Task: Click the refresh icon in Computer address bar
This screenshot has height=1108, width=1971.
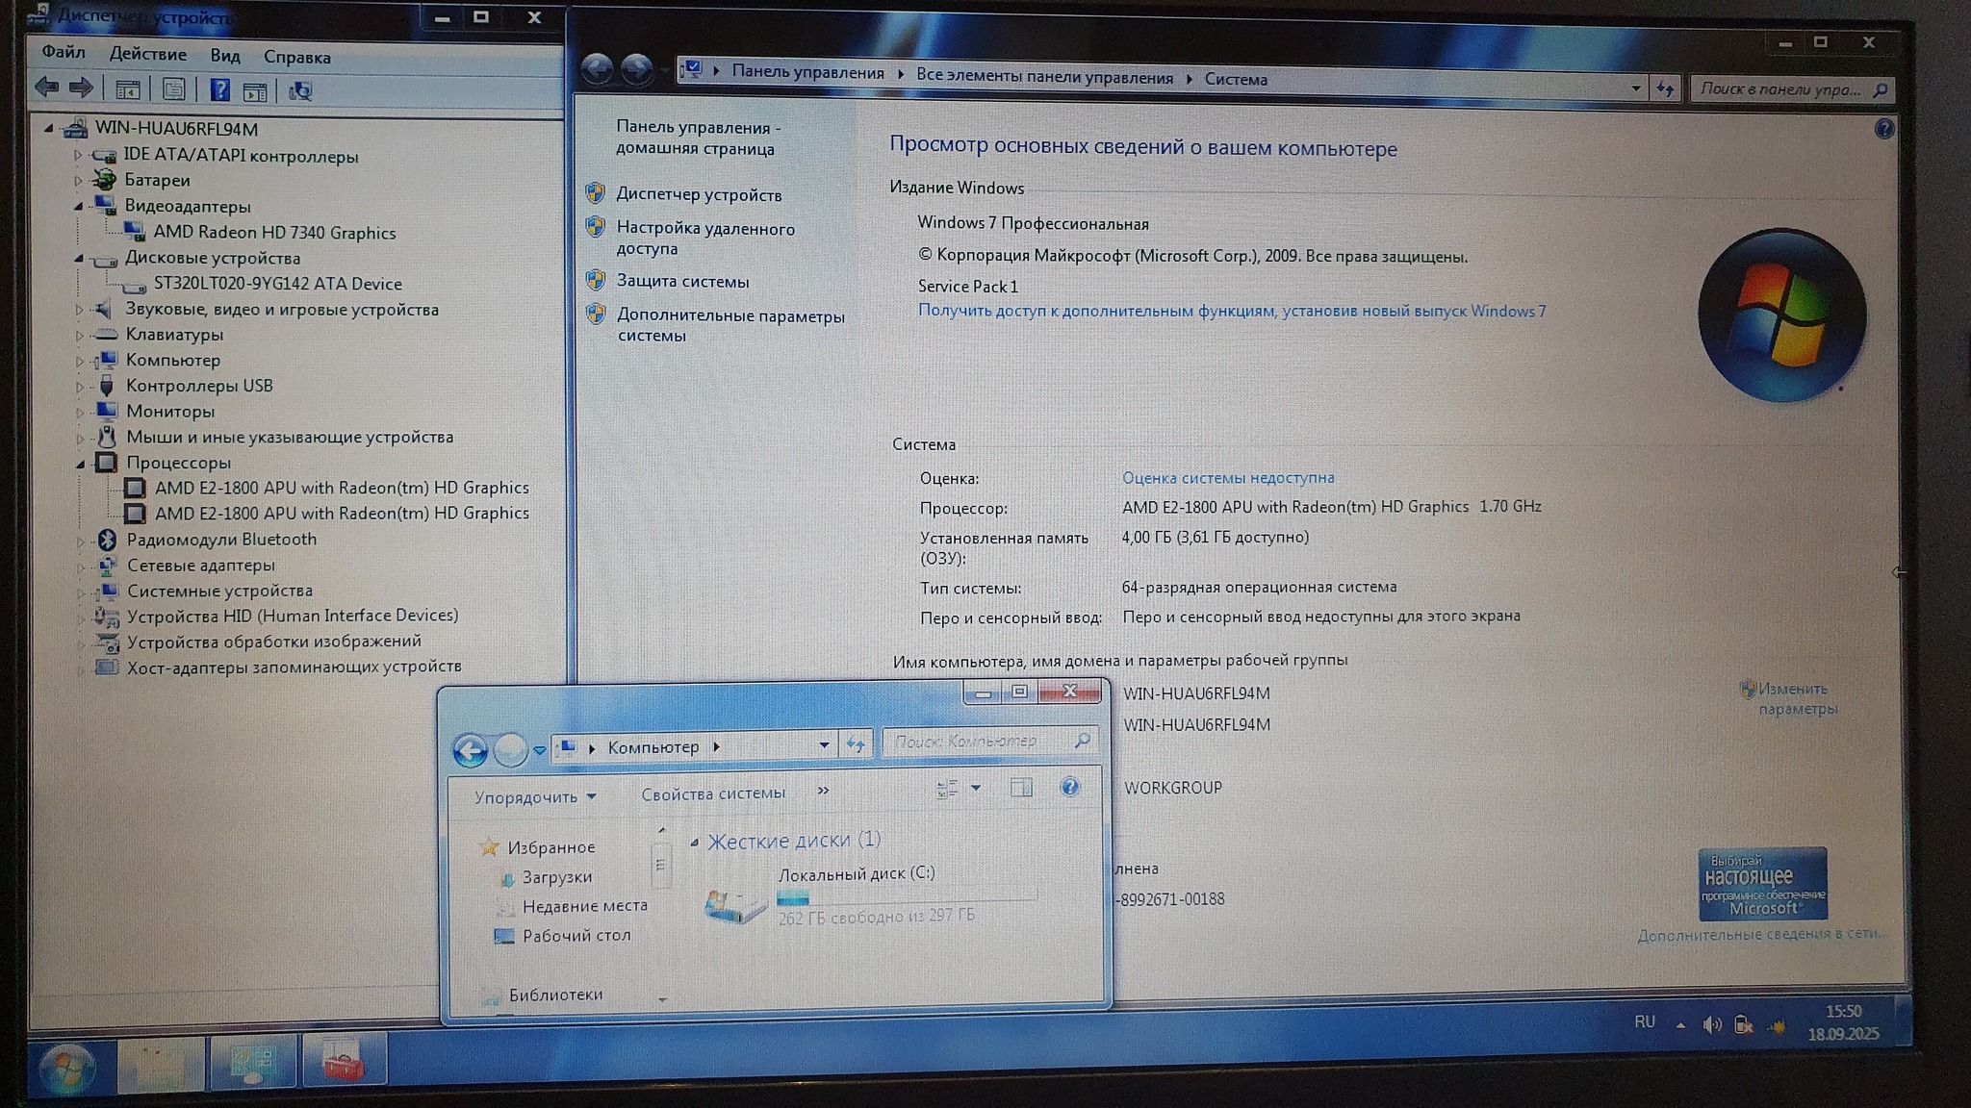Action: click(x=855, y=744)
